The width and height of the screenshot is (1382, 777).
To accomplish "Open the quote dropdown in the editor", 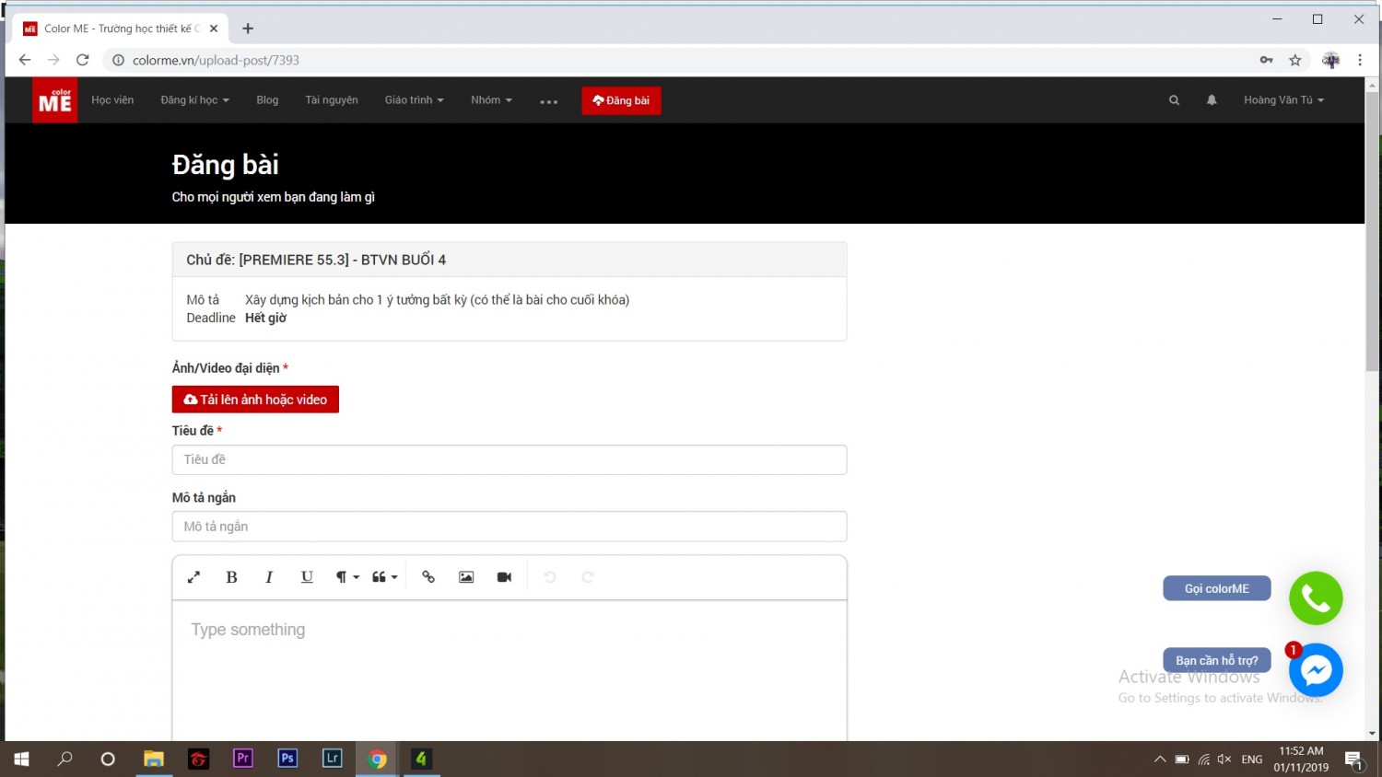I will coord(384,577).
